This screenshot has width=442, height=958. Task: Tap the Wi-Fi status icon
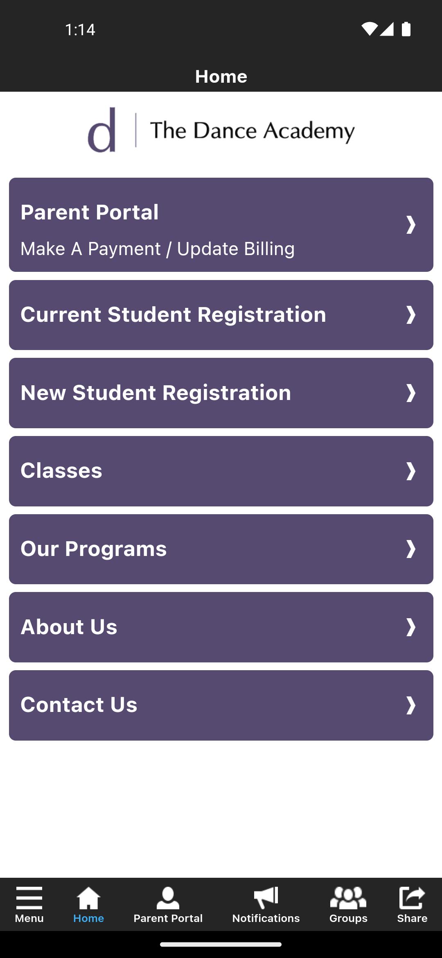point(369,29)
